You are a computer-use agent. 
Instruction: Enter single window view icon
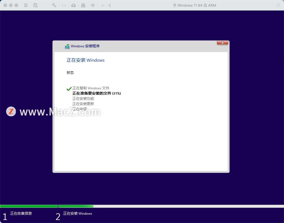coord(278,5)
